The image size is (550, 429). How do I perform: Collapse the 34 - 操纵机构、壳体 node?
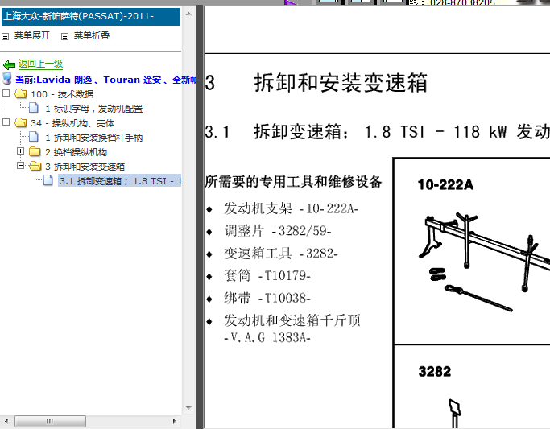pos(6,122)
